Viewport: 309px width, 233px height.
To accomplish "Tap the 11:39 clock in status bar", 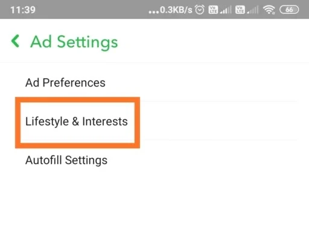I will click(x=23, y=10).
